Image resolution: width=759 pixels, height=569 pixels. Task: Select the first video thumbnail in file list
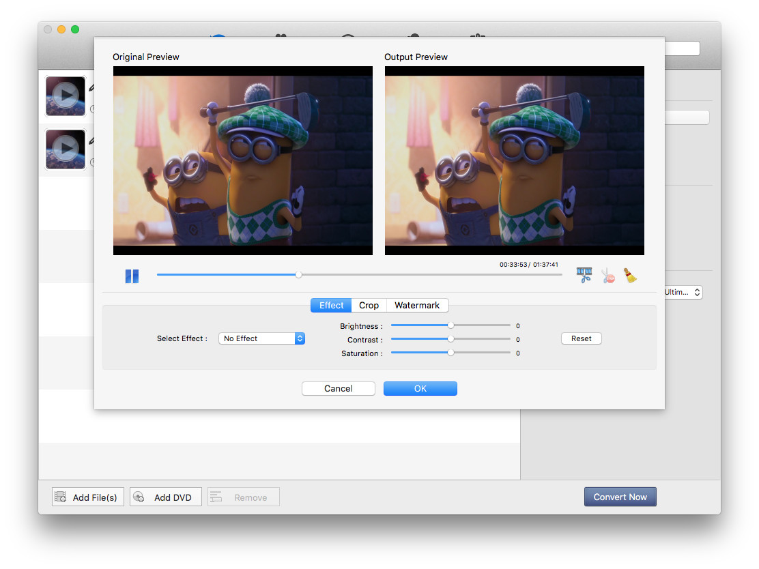click(x=66, y=96)
